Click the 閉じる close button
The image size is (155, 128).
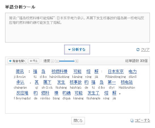[78, 121]
